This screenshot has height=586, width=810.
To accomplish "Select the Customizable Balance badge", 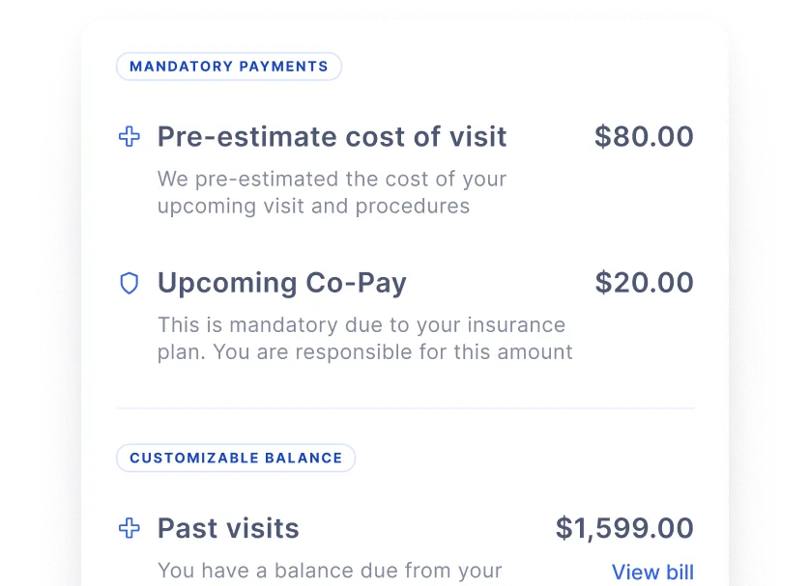I will (x=236, y=458).
